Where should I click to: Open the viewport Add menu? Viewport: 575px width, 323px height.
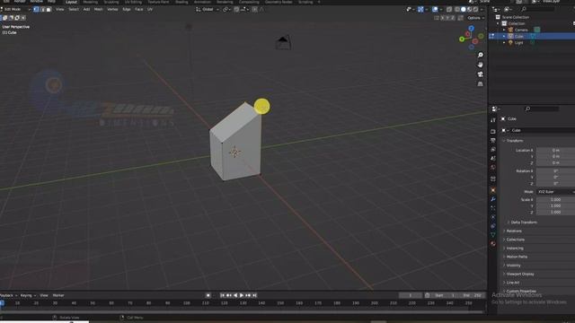click(x=86, y=9)
